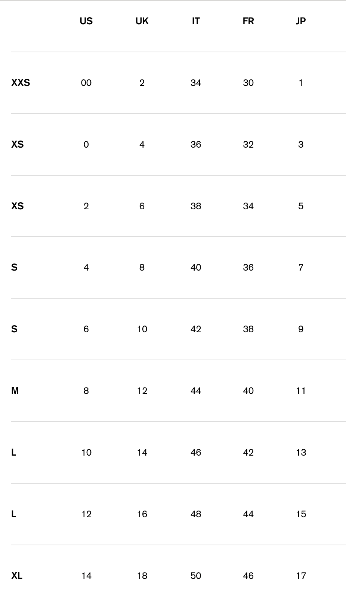Image resolution: width=346 pixels, height=604 pixels.
Task: Select UK size 18 cell
Action: click(142, 576)
